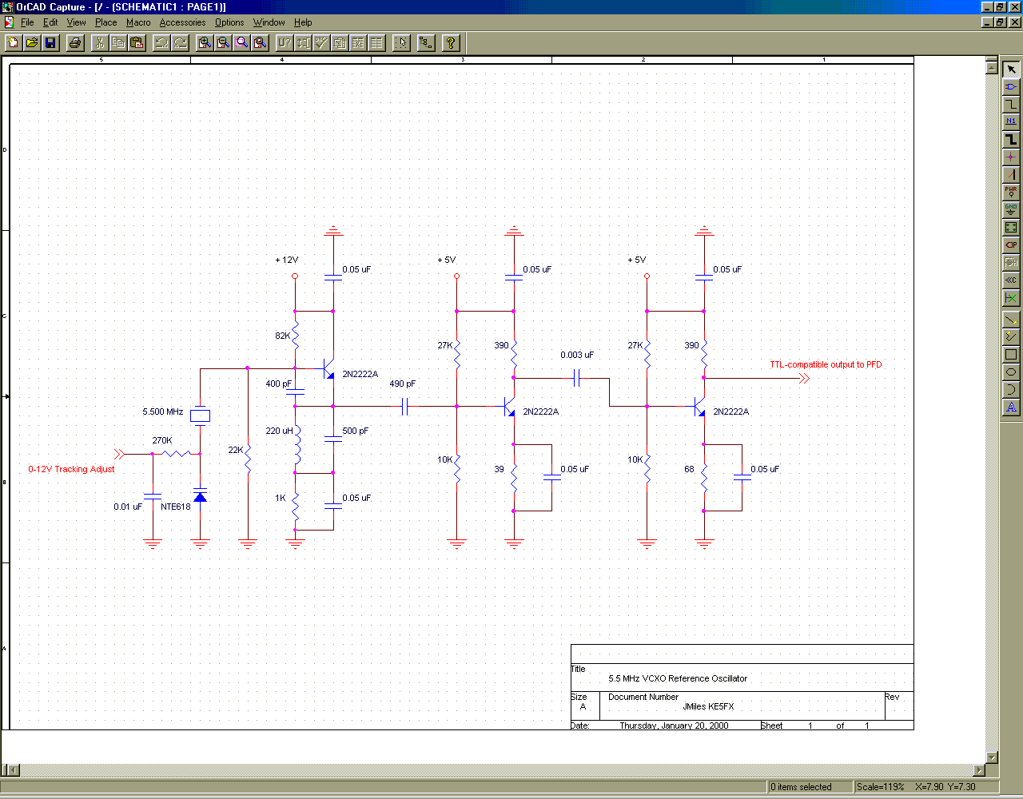This screenshot has height=799, width=1023.
Task: Select the '5.5 MHz VCXO Reference Oscillator' title text
Action: point(678,678)
